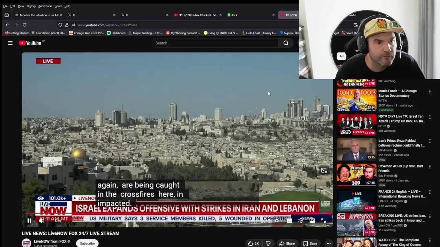Reload the current page
This screenshot has width=440, height=247.
24,25
